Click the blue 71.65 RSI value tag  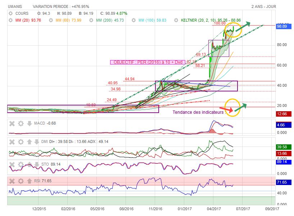[284, 182]
